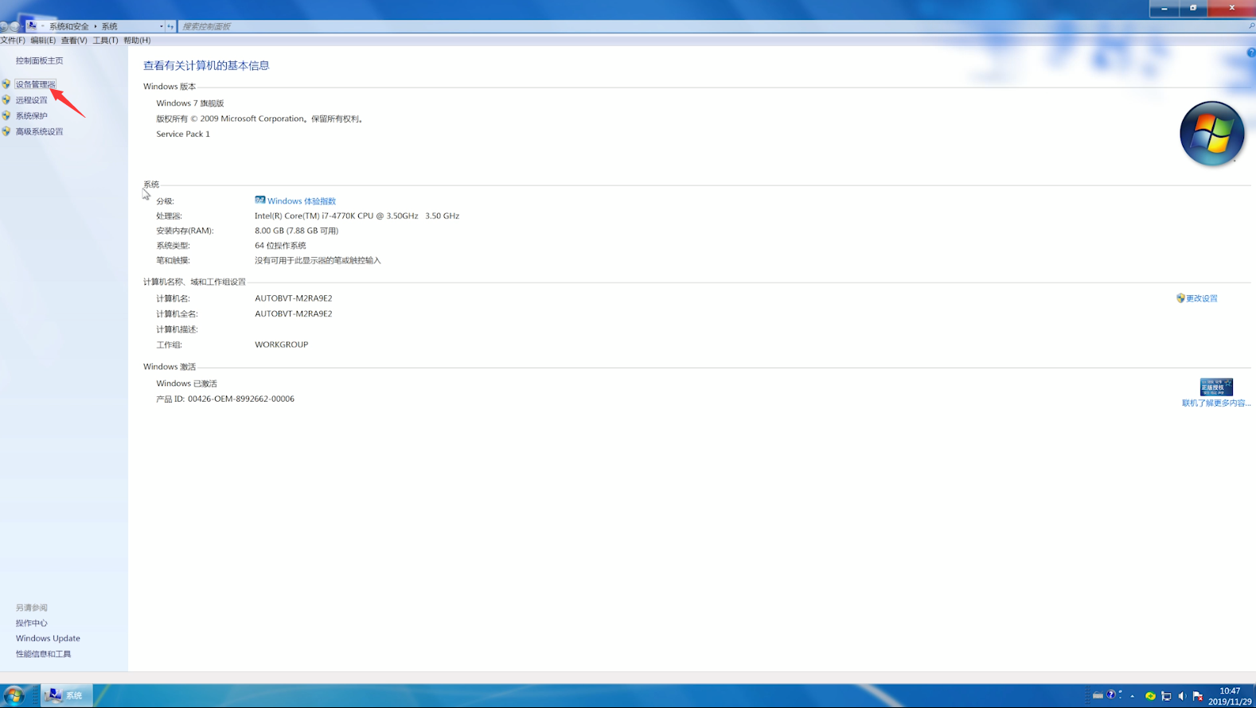Click the language bar help icon
The height and width of the screenshot is (708, 1256).
tap(1111, 694)
